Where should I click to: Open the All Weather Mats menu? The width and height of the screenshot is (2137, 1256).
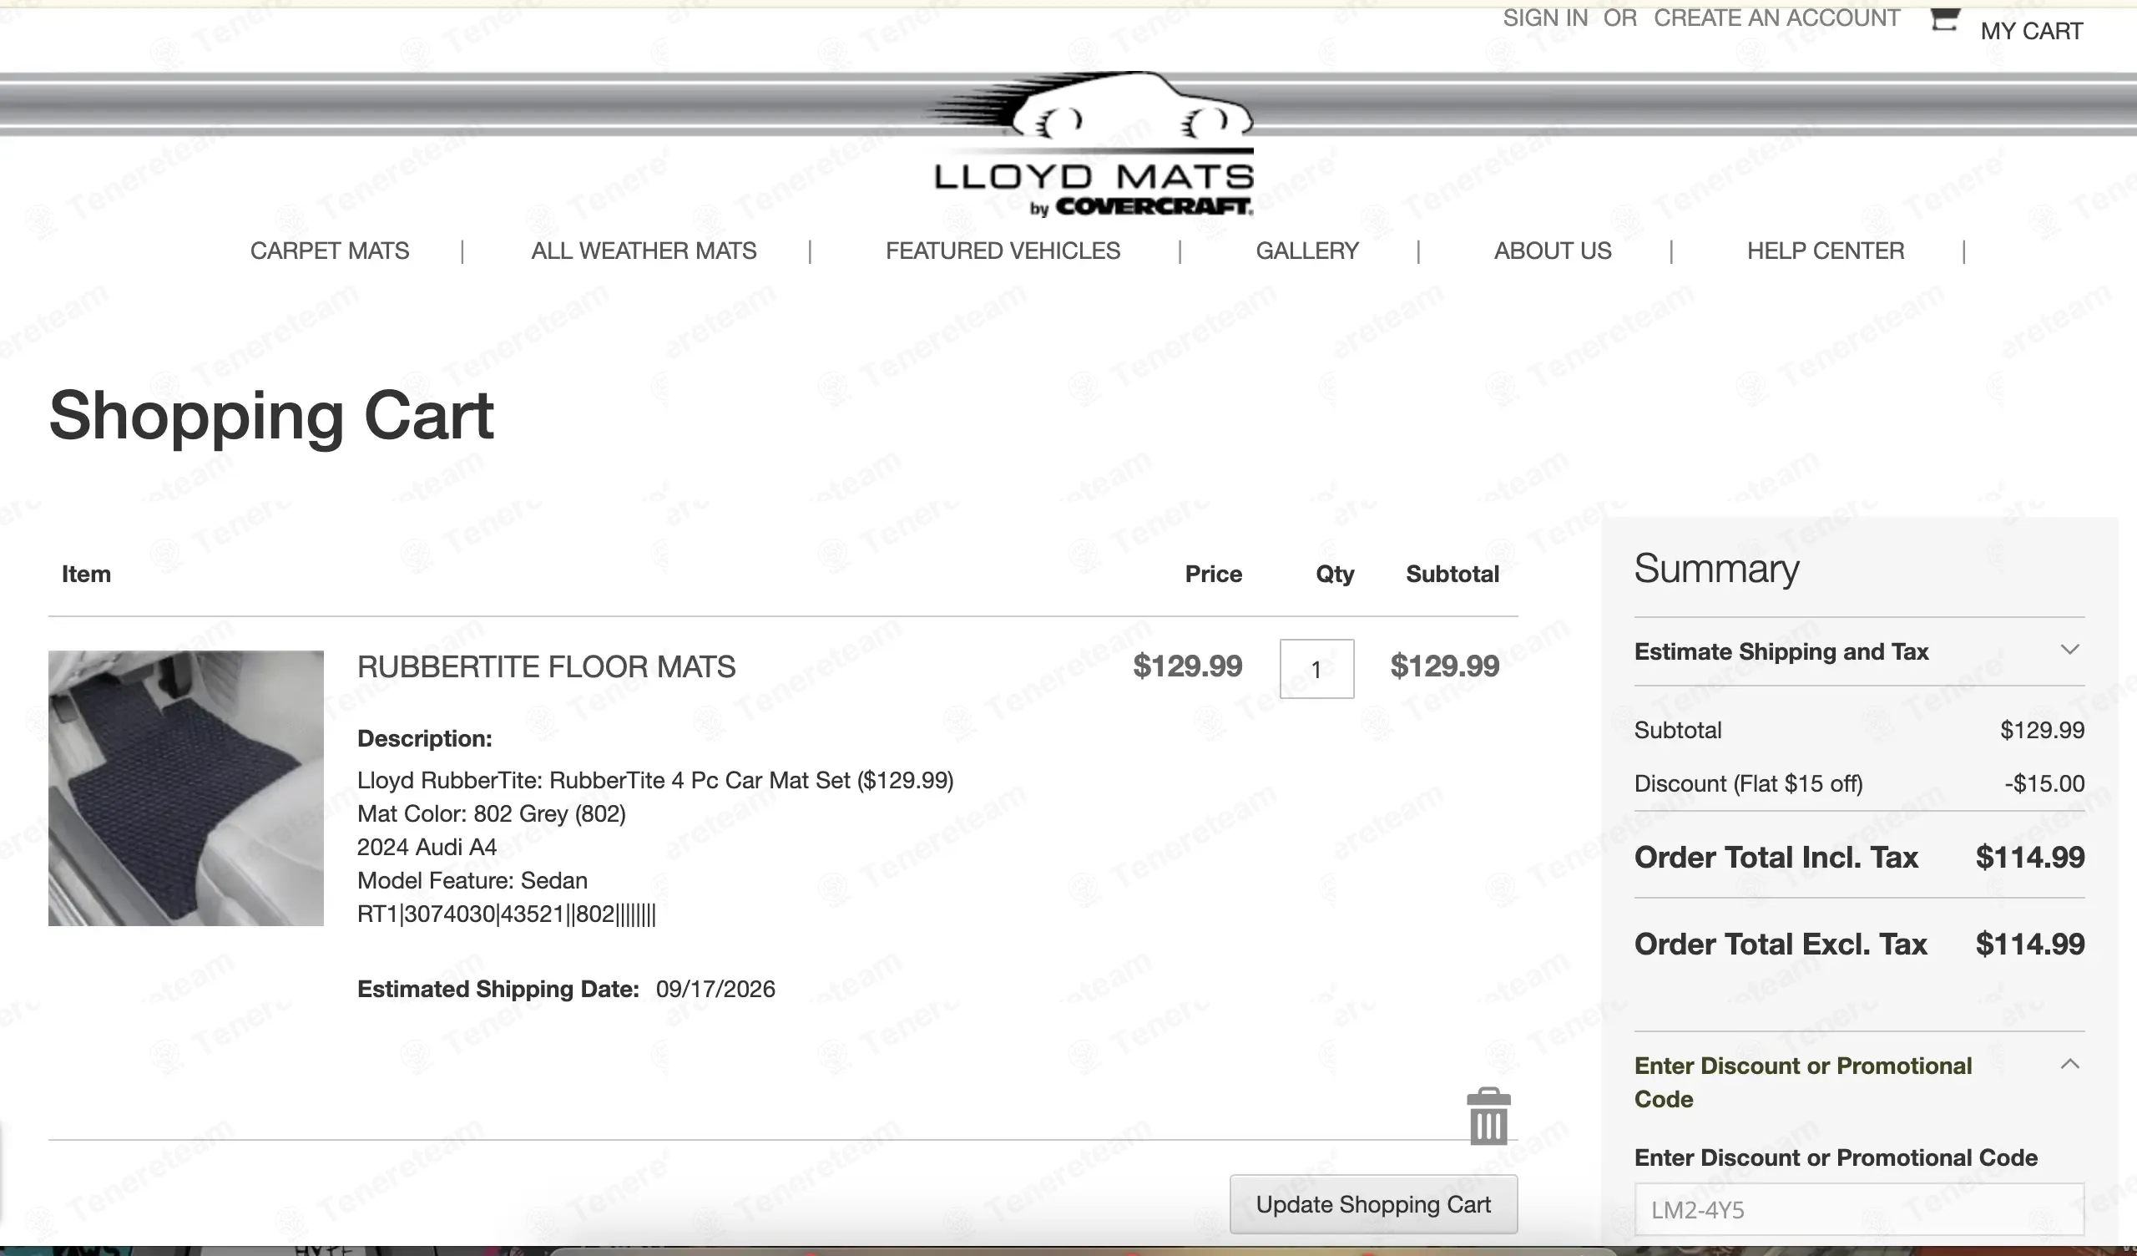pos(644,251)
